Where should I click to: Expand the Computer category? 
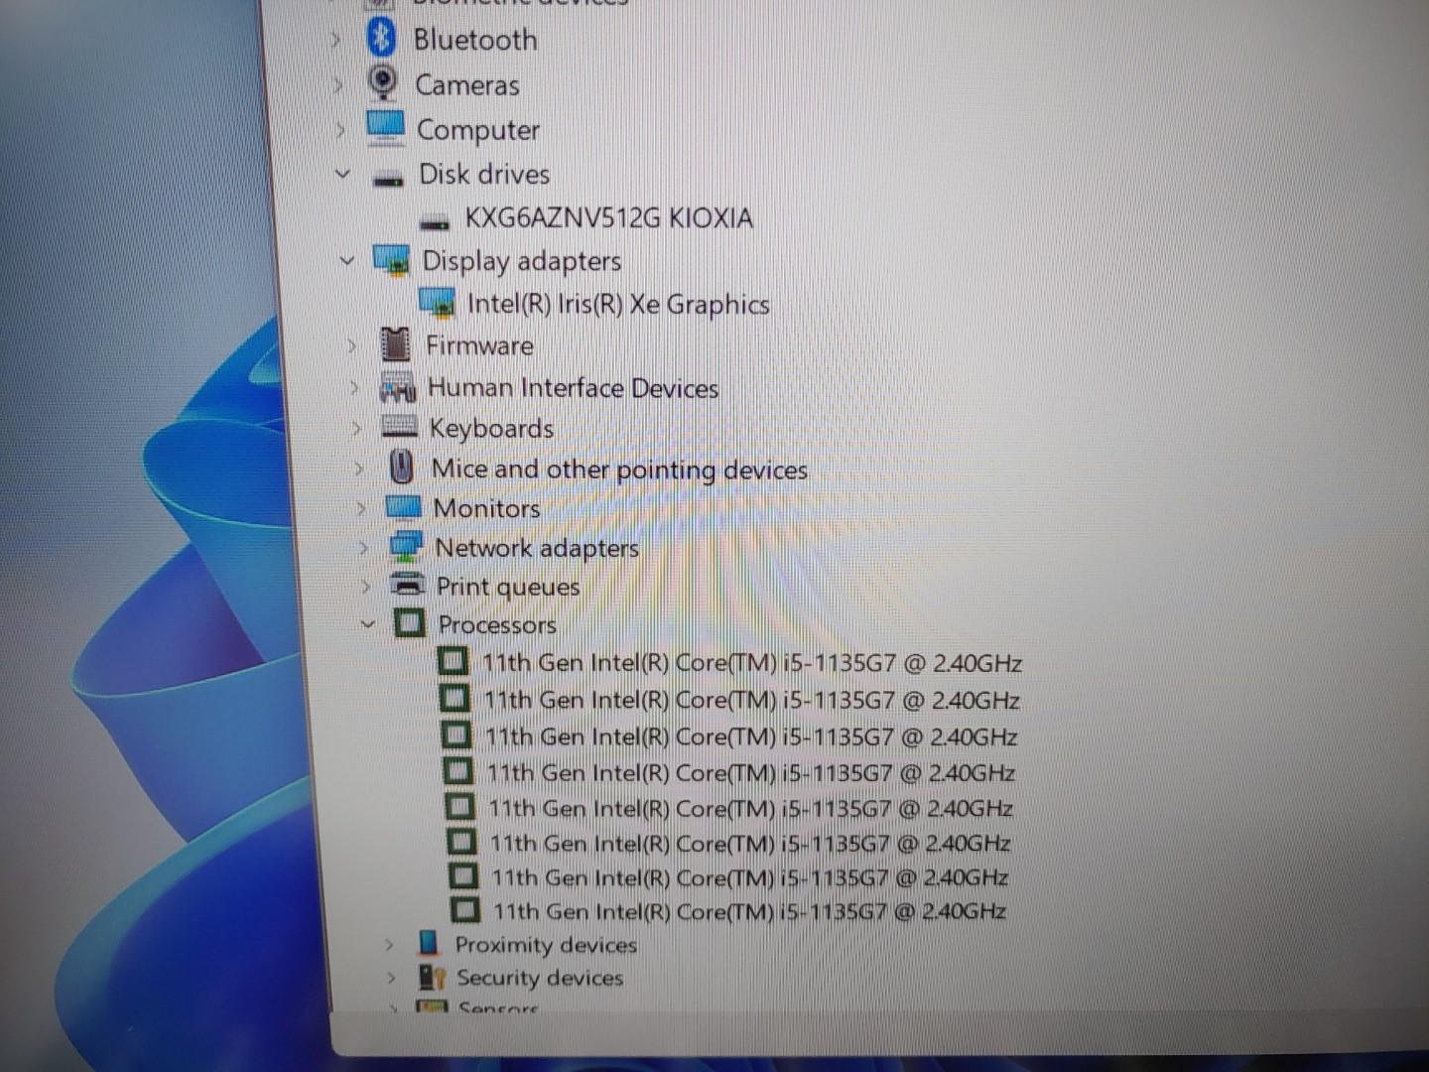340,129
